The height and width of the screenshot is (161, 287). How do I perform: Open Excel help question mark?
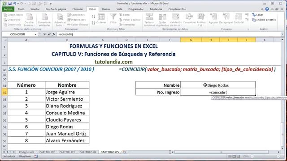(267, 9)
